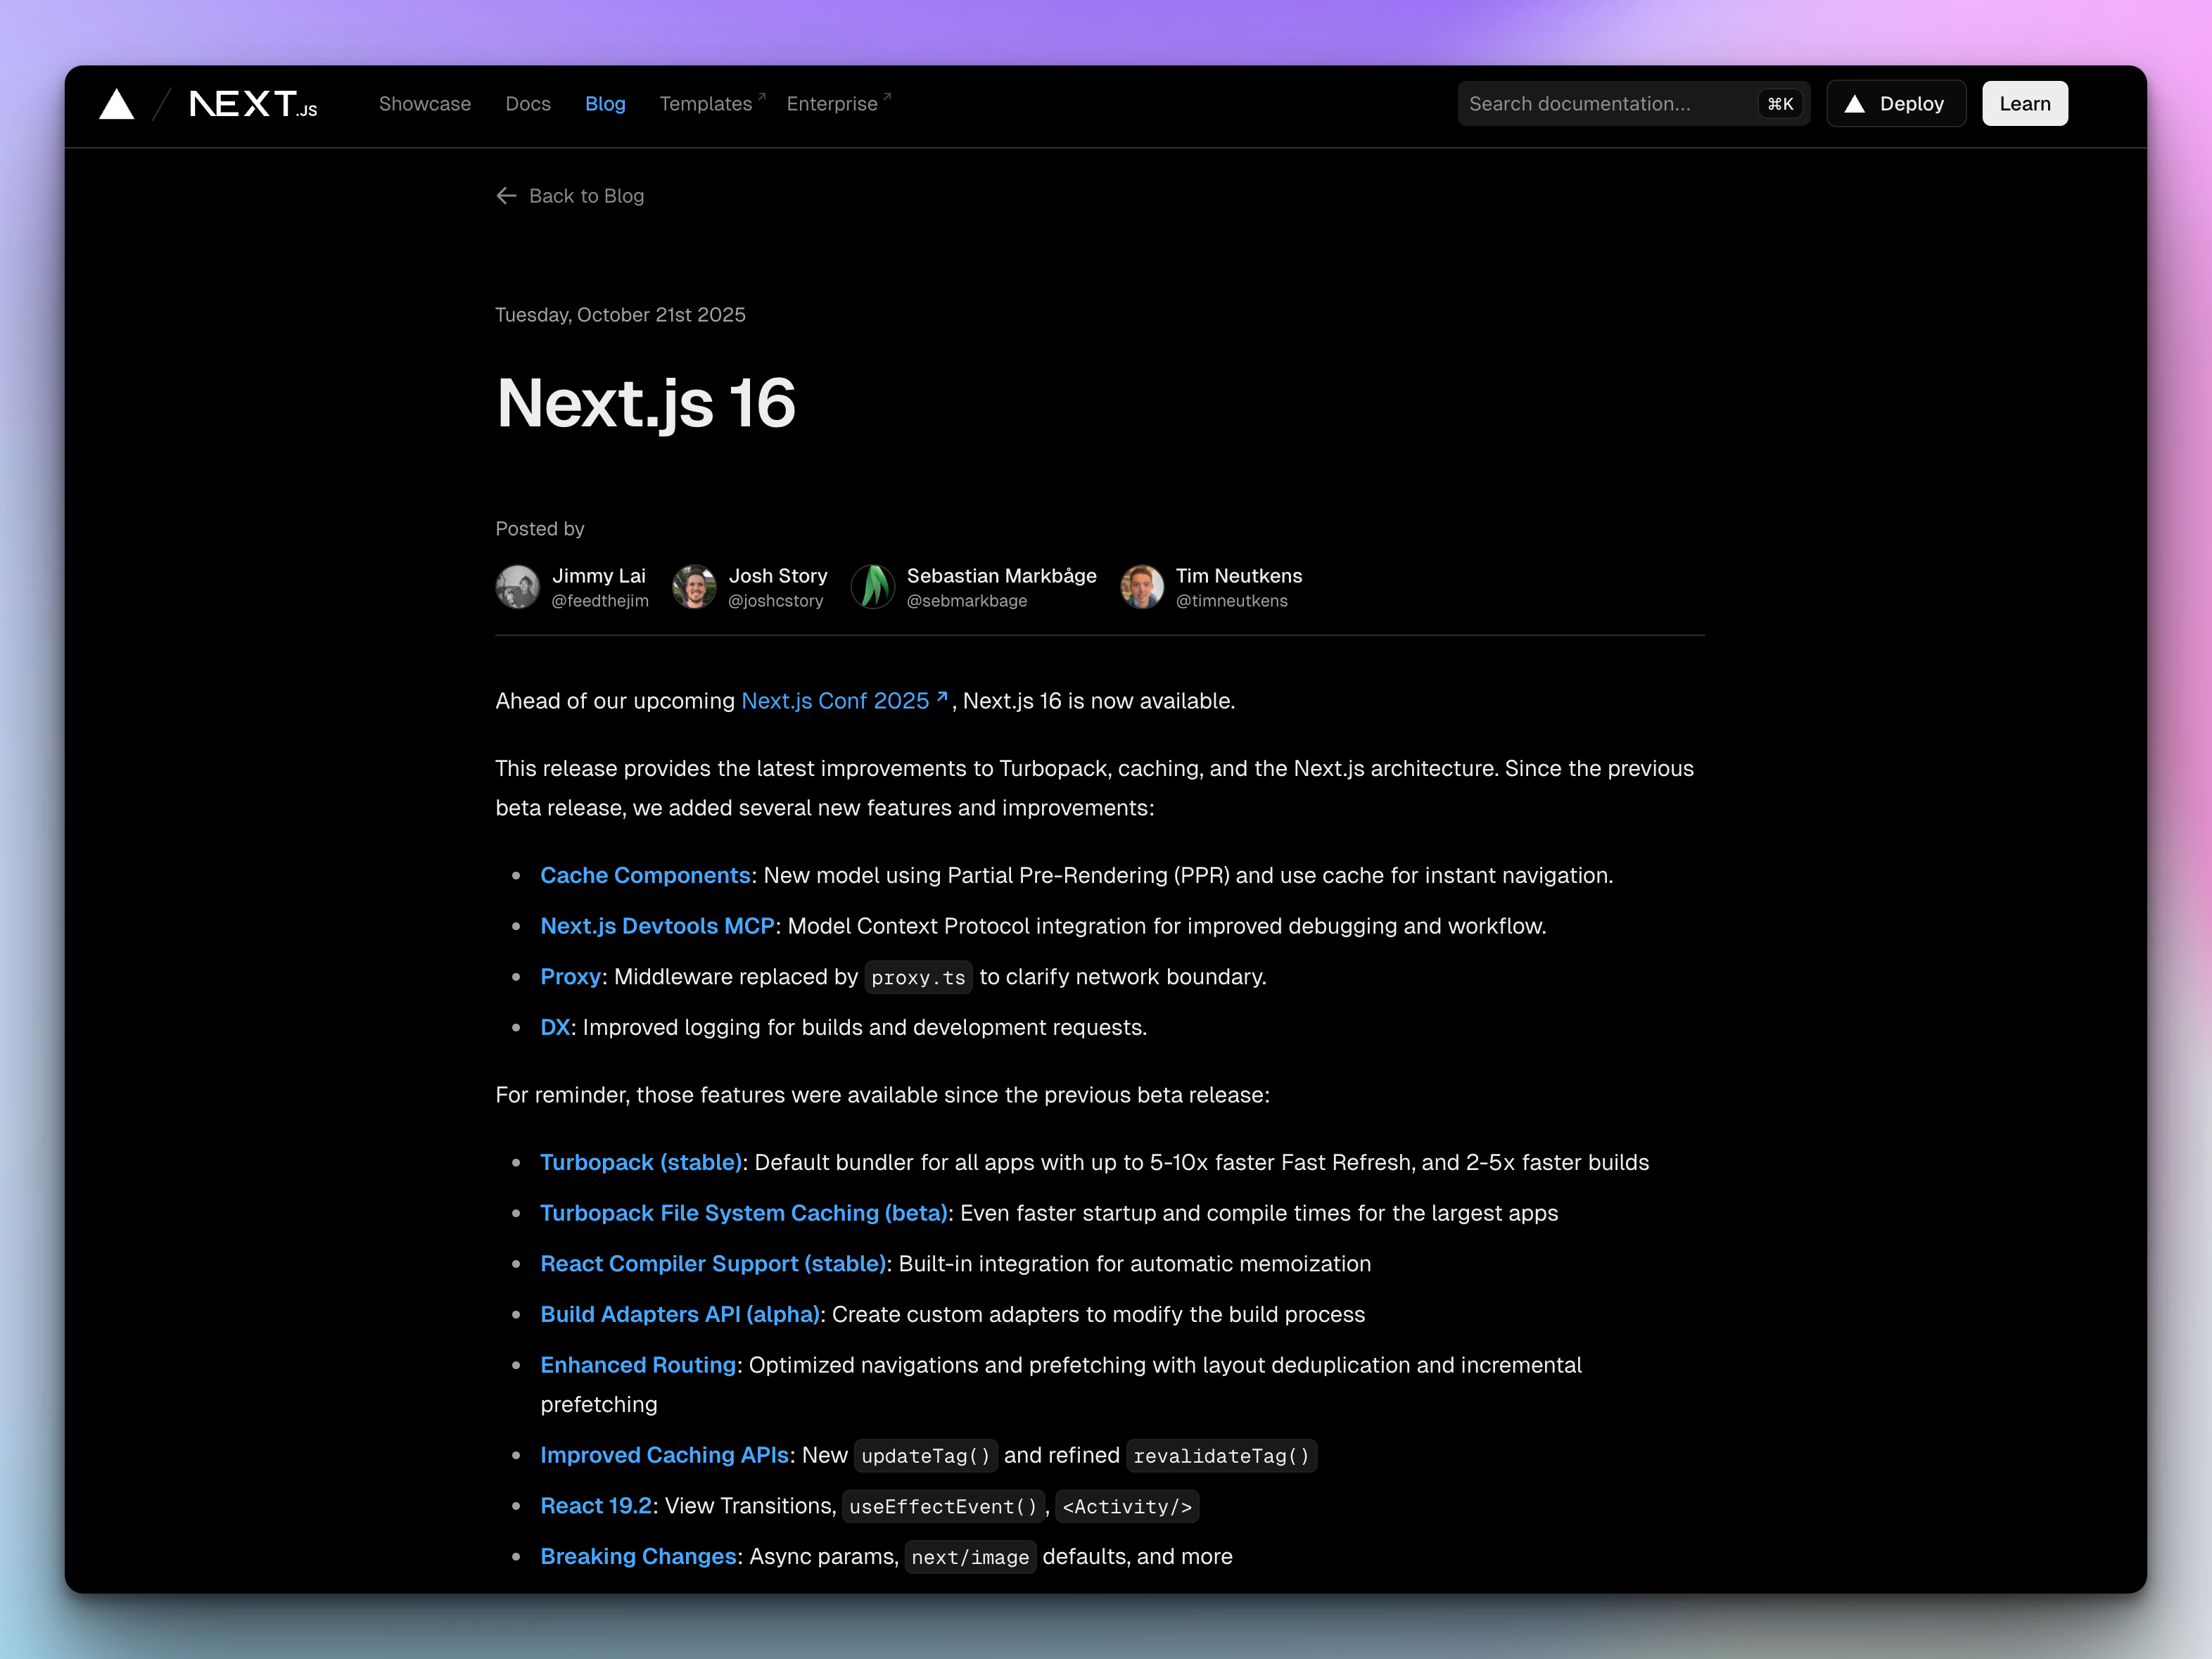Image resolution: width=2212 pixels, height=1659 pixels.
Task: Click the ⌘K shortcut badge in search bar
Action: [x=1780, y=103]
